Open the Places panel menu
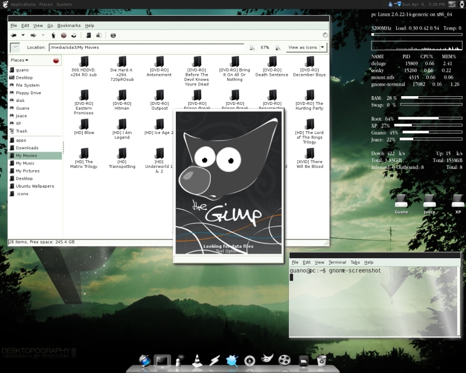Viewport: 466px width, 373px height. click(46, 5)
